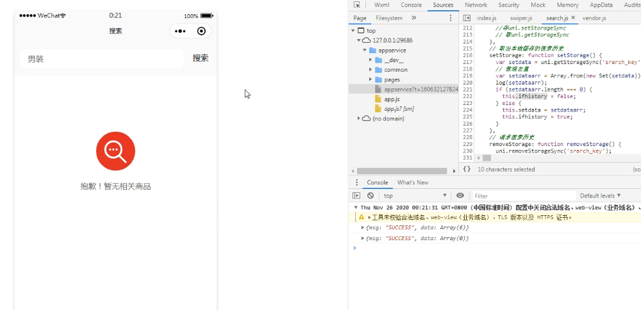Viewport: 641px width, 310px height.
Task: Collapse the top frame node
Action: coord(353,31)
